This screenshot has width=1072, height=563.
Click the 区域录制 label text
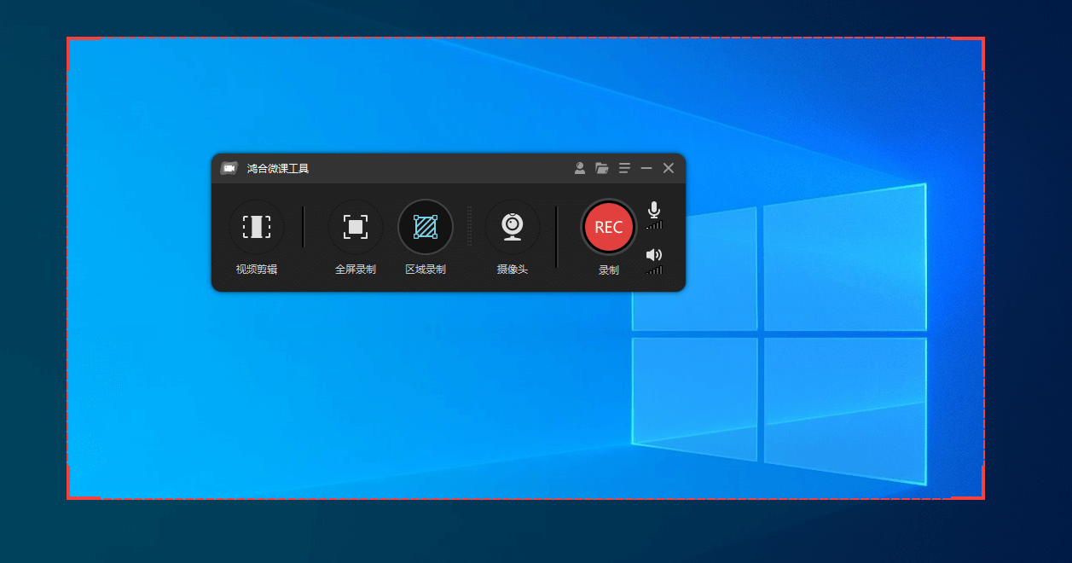pyautogui.click(x=426, y=270)
